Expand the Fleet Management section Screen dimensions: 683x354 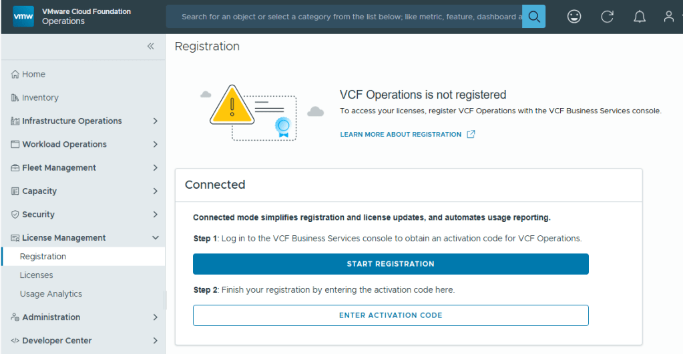[155, 167]
